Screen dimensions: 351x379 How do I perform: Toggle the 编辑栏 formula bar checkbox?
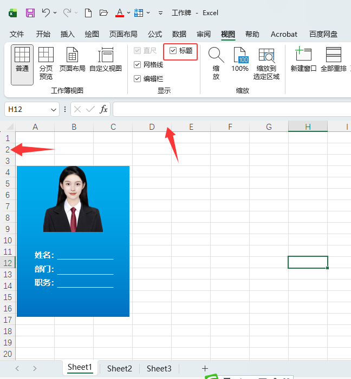[x=137, y=78]
